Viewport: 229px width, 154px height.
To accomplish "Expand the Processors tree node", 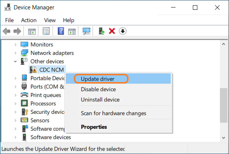I will (x=15, y=103).
